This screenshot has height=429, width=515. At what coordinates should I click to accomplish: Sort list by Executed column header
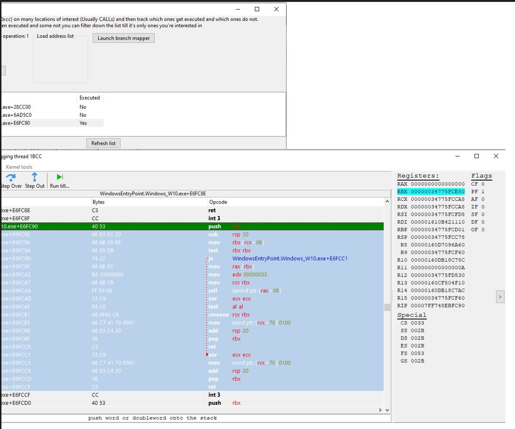pyautogui.click(x=90, y=98)
